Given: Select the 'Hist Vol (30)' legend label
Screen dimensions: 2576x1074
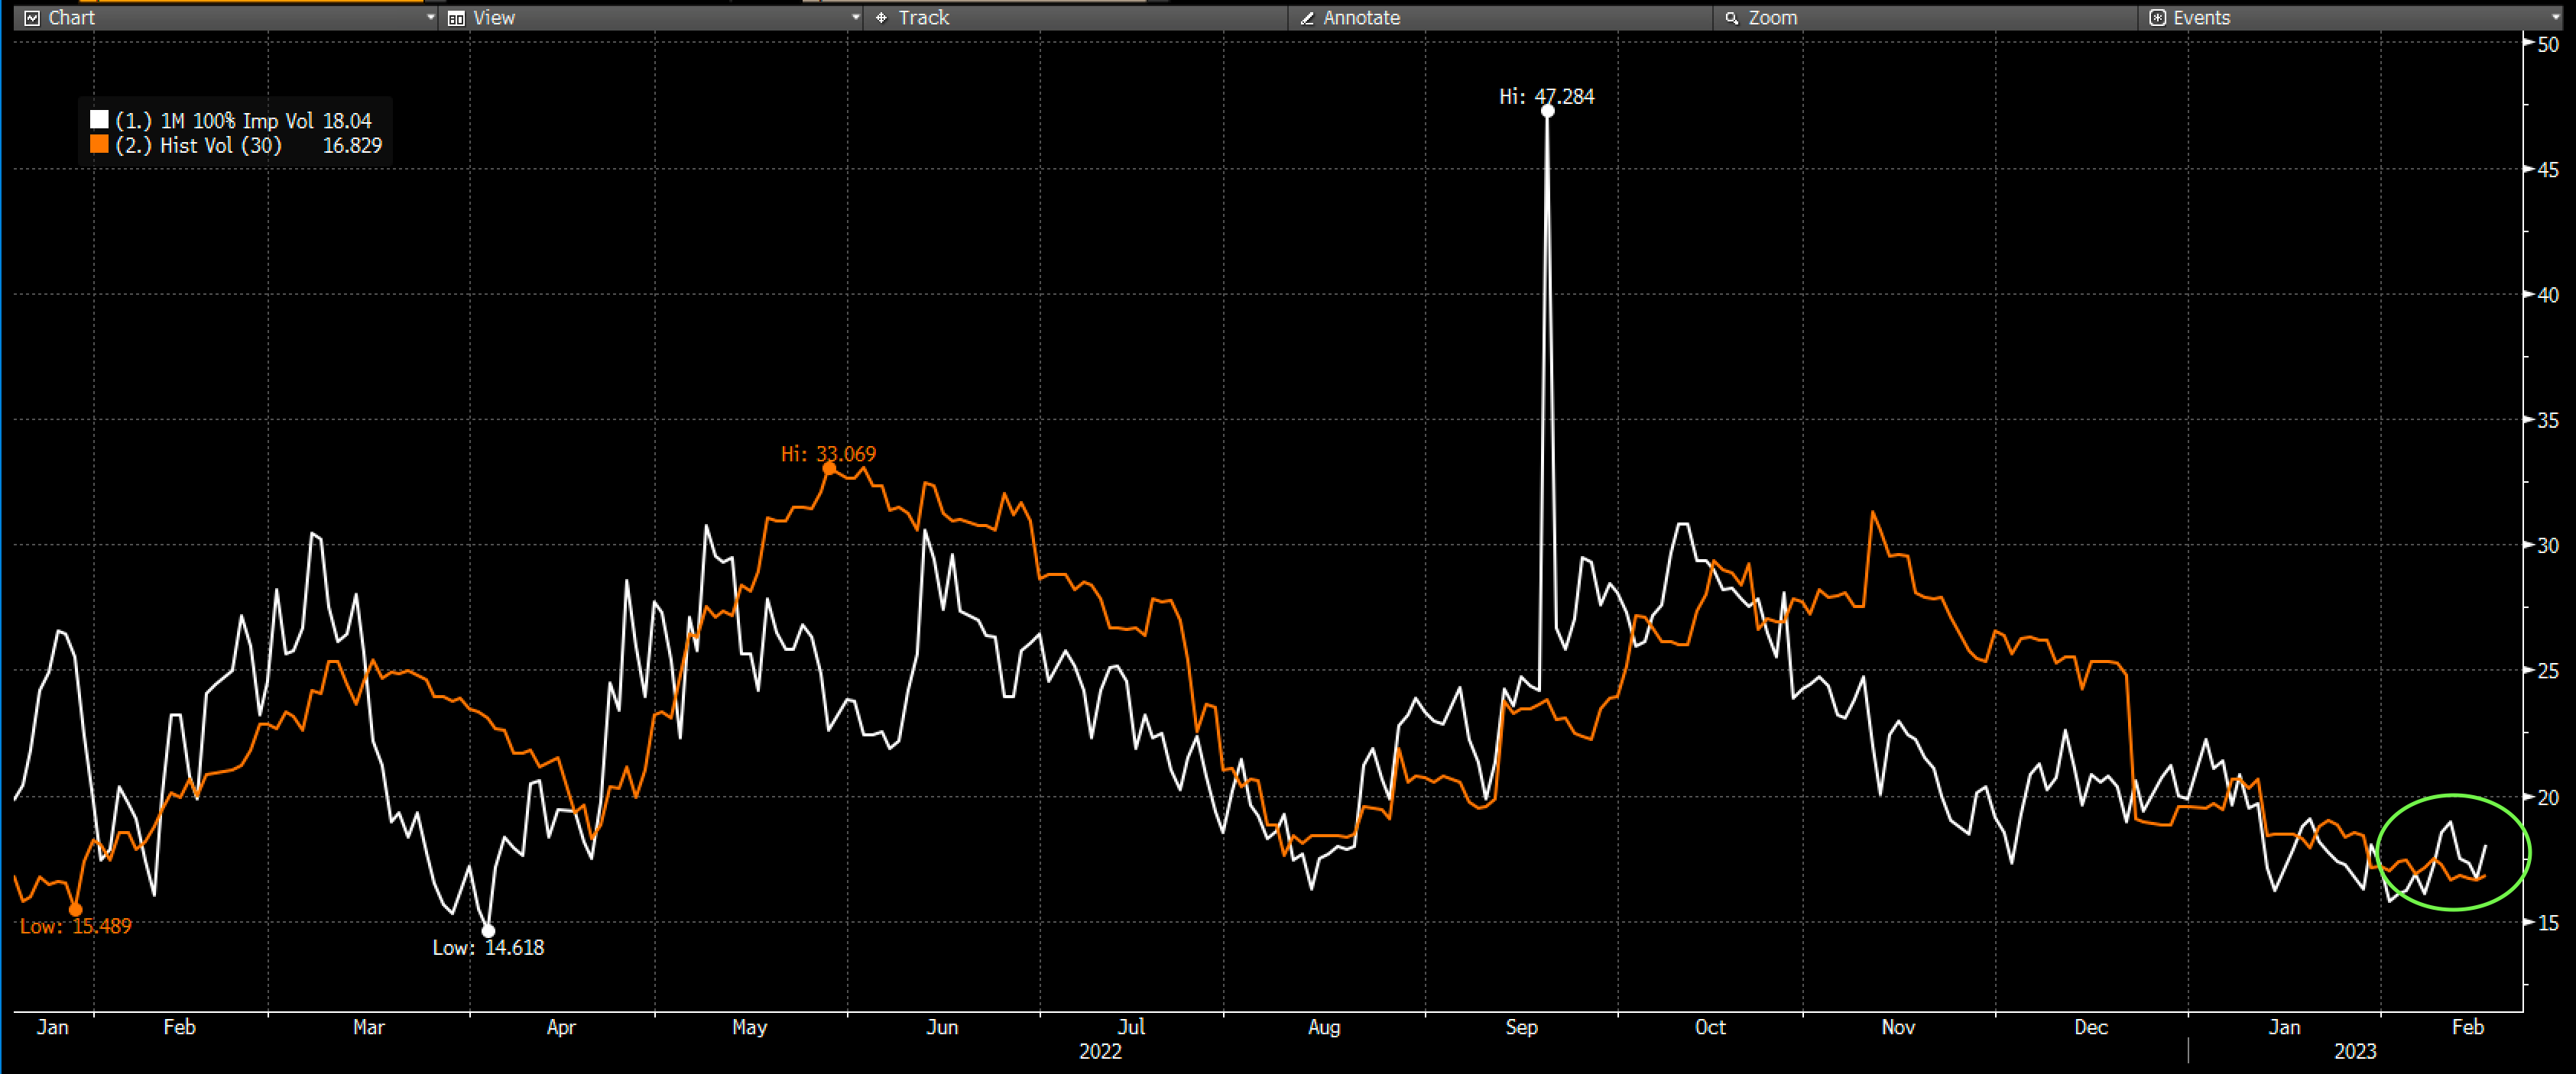Looking at the screenshot, I should click(x=221, y=146).
